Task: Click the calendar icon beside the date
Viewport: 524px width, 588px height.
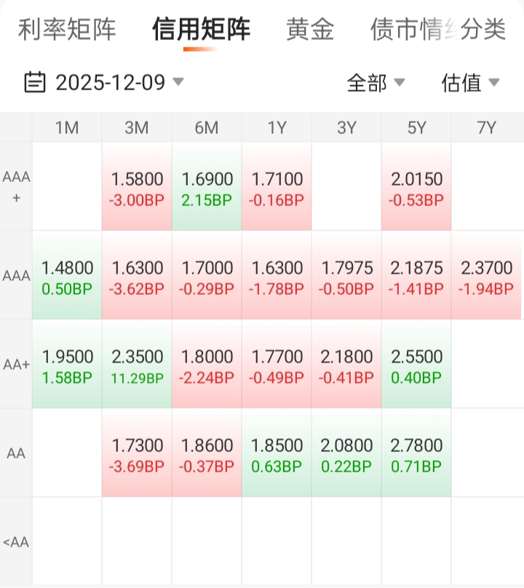Action: pyautogui.click(x=34, y=82)
